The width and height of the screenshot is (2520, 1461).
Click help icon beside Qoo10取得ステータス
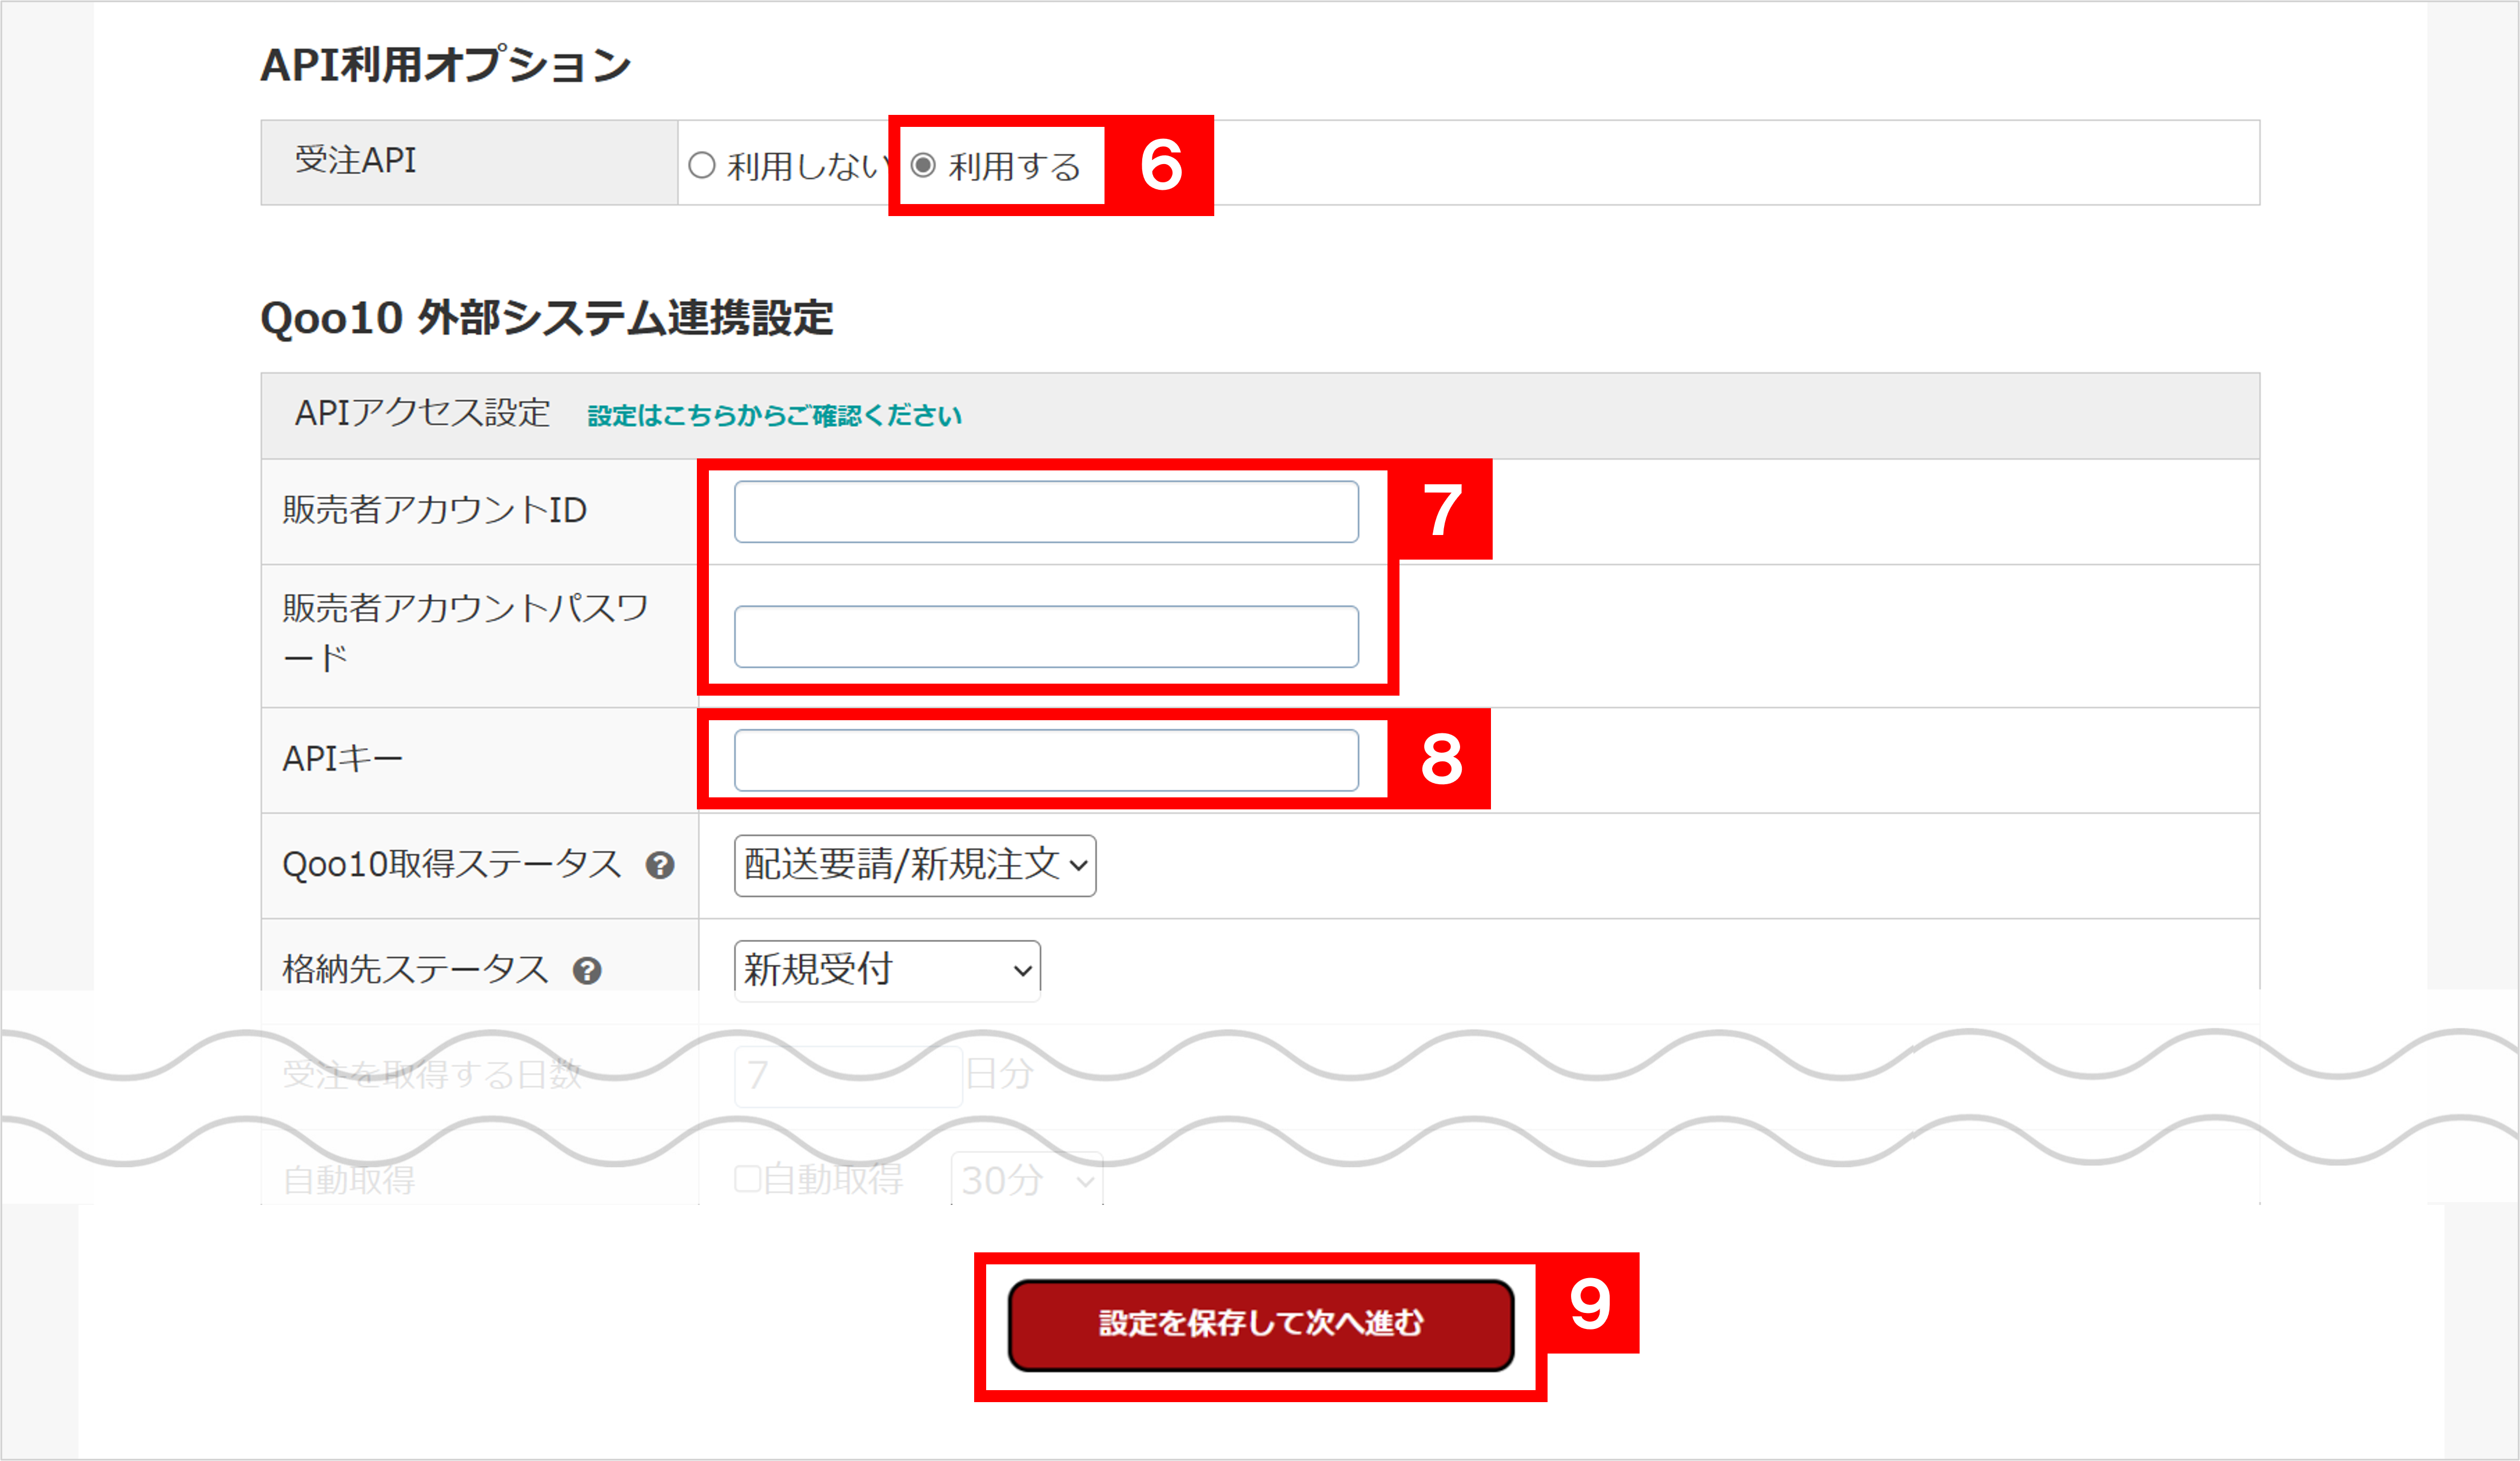[x=659, y=865]
